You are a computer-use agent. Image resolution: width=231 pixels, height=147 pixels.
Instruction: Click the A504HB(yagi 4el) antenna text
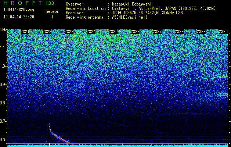click(130, 17)
